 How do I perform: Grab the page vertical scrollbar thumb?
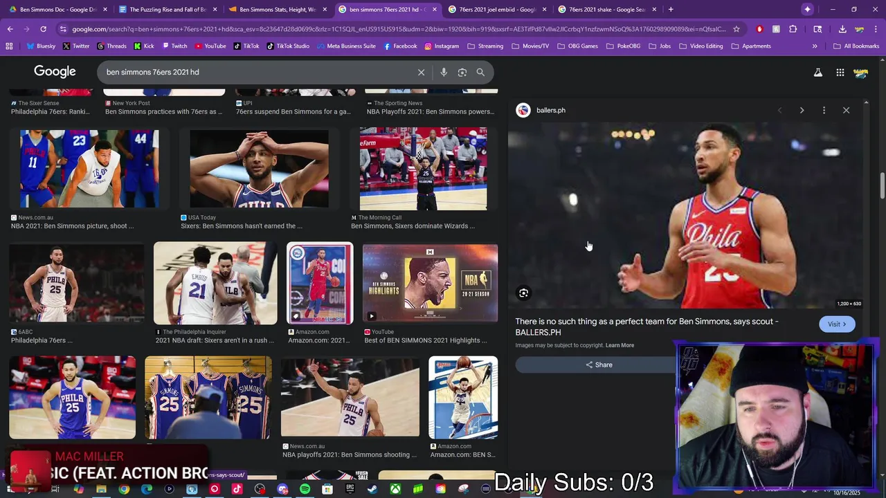point(883,185)
